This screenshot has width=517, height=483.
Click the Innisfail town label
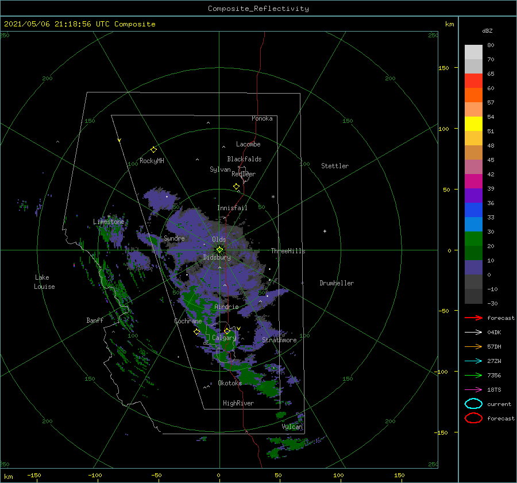232,208
